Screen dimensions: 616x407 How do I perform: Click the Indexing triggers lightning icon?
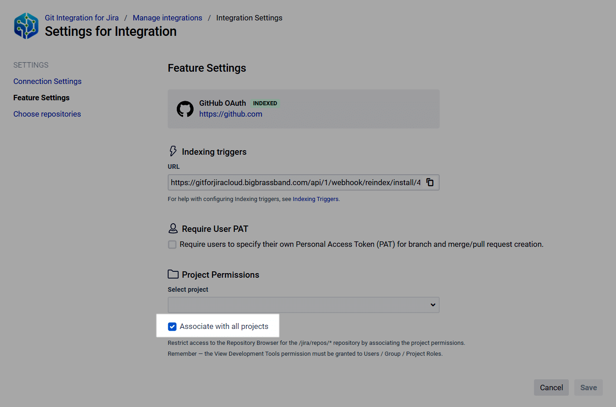[173, 151]
